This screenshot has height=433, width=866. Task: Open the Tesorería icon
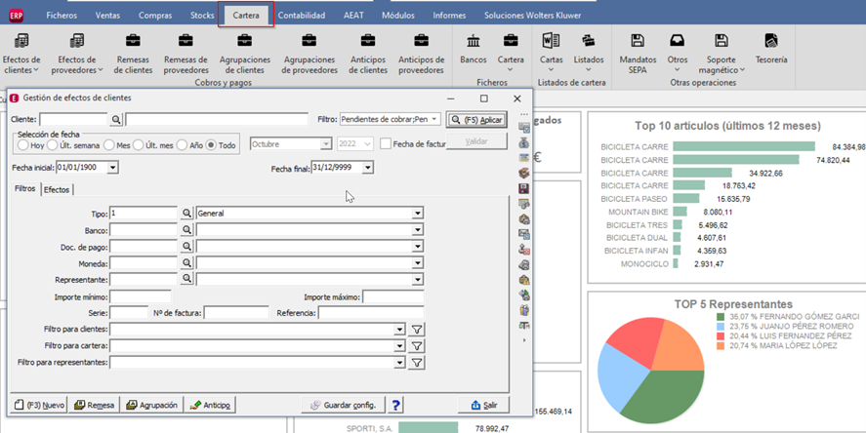771,40
